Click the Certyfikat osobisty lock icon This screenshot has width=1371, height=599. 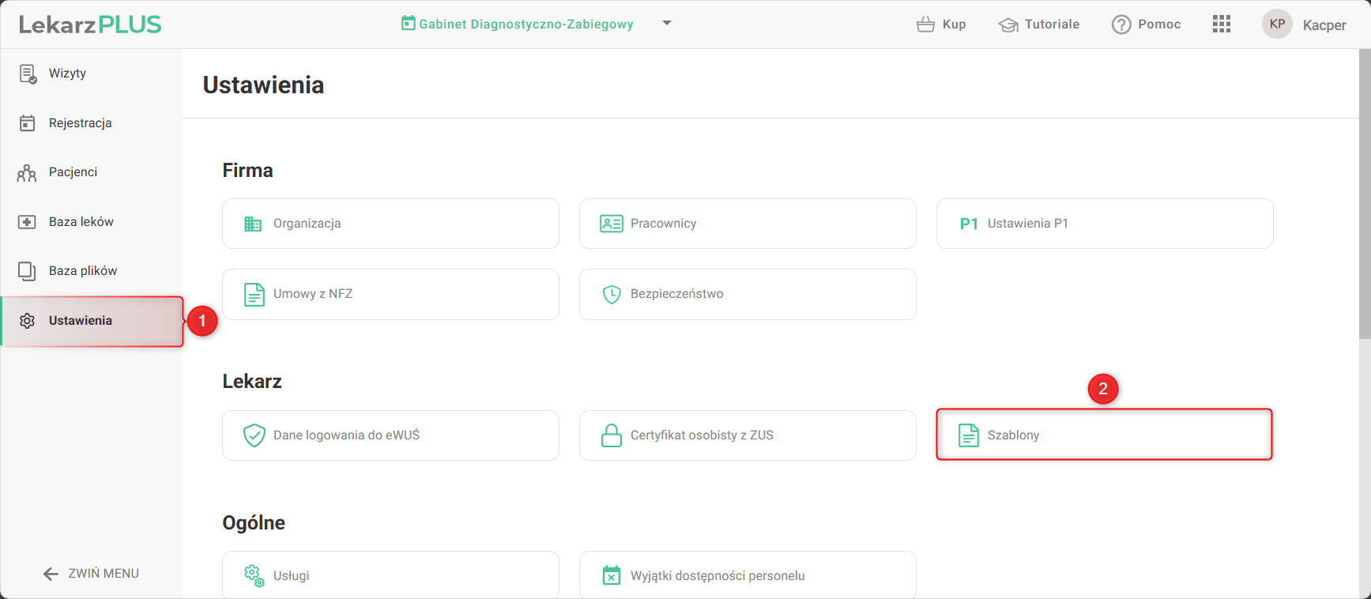click(x=612, y=435)
